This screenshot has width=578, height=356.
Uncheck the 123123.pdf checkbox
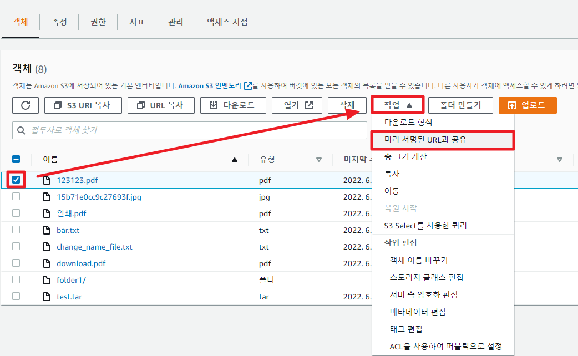16,180
